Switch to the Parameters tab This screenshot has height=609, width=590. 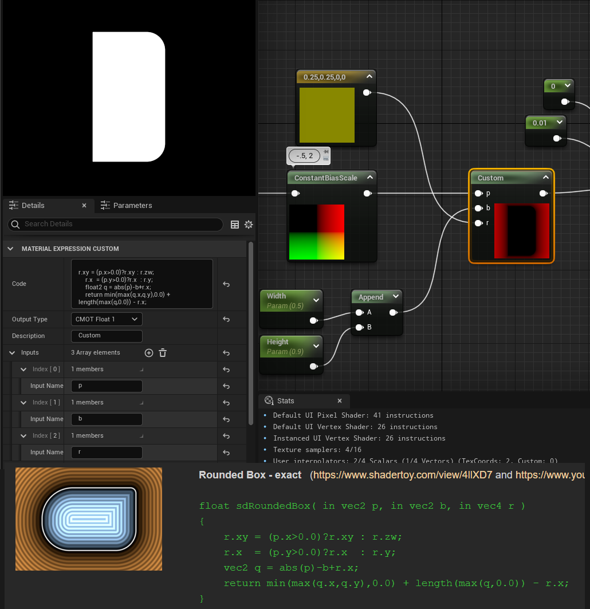tap(126, 206)
